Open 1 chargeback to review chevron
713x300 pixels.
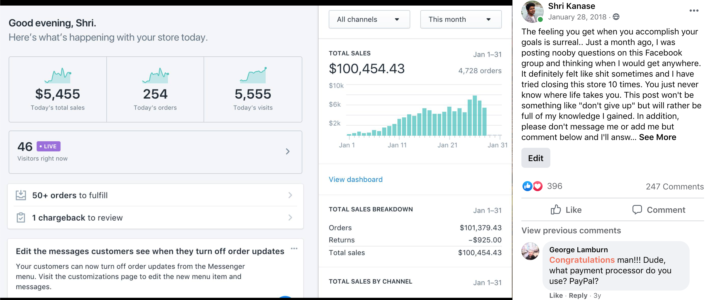pyautogui.click(x=290, y=217)
